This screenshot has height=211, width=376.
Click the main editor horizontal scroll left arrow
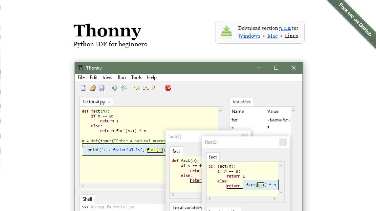83,186
